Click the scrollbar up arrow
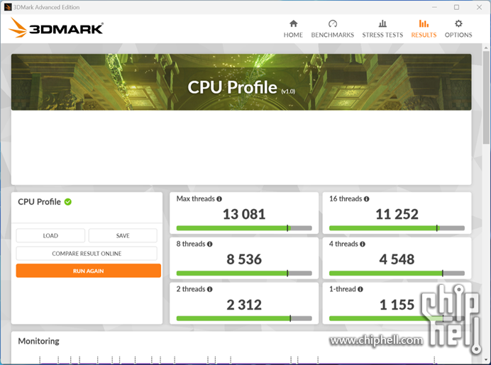491x365 pixels. coord(486,48)
